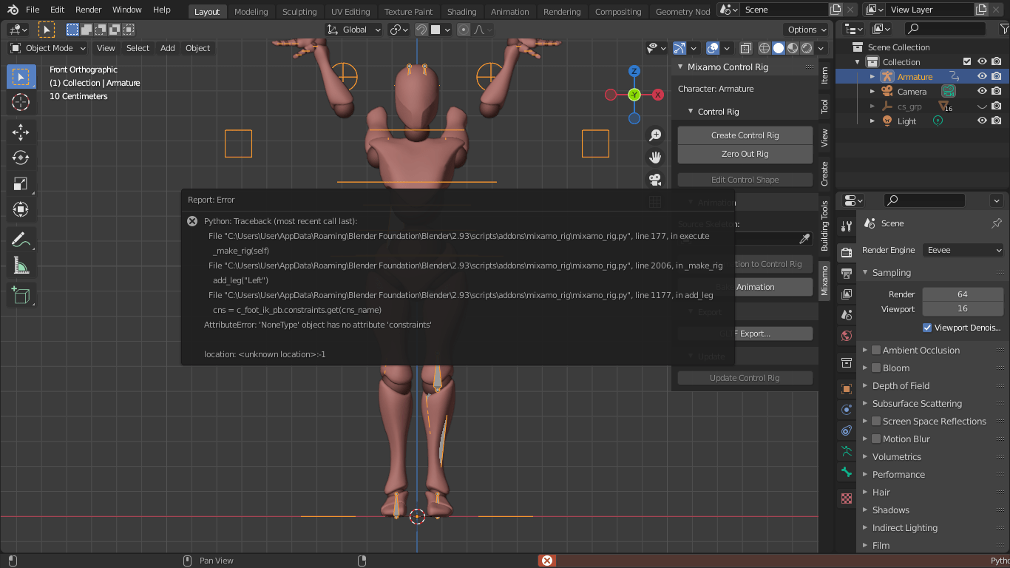This screenshot has height=568, width=1010.
Task: Open the Object Mode dropdown
Action: coord(47,48)
